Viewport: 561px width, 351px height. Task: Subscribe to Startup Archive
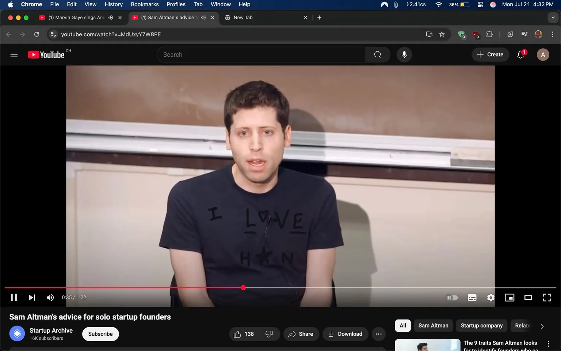pos(100,334)
